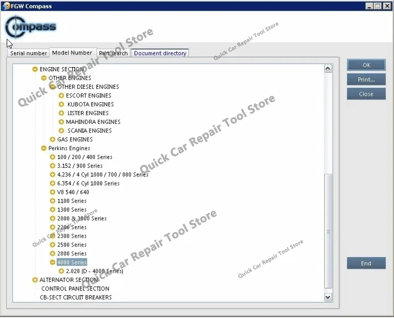The width and height of the screenshot is (394, 318).
Task: Select 2500 Series label
Action: pyautogui.click(x=72, y=245)
